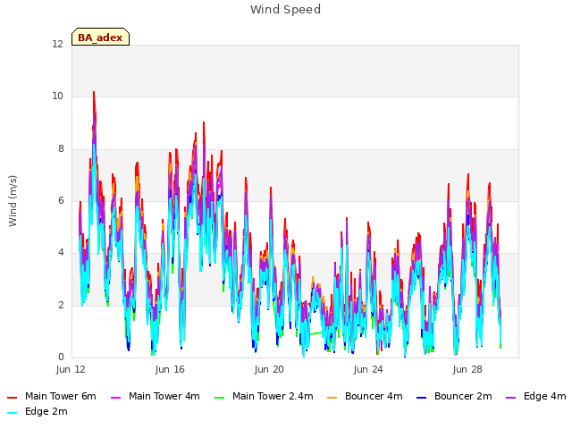
Task: Click the Jun 20 x-axis tick label
Action: [269, 369]
